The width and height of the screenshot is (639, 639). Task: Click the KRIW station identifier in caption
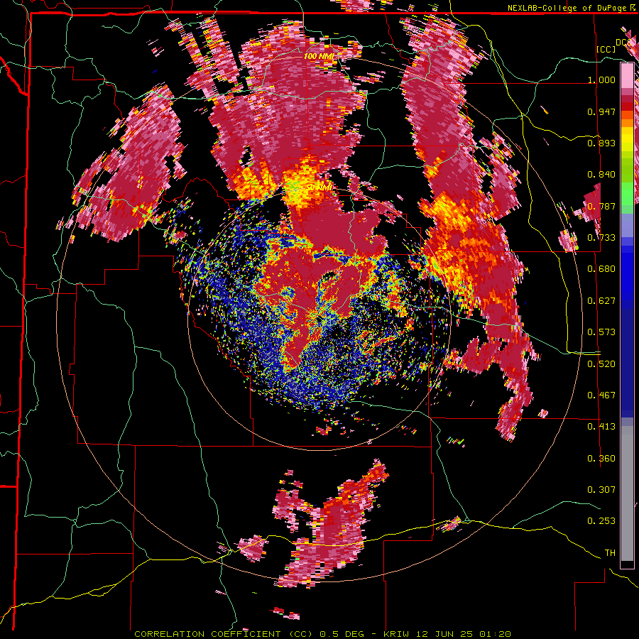point(396,634)
